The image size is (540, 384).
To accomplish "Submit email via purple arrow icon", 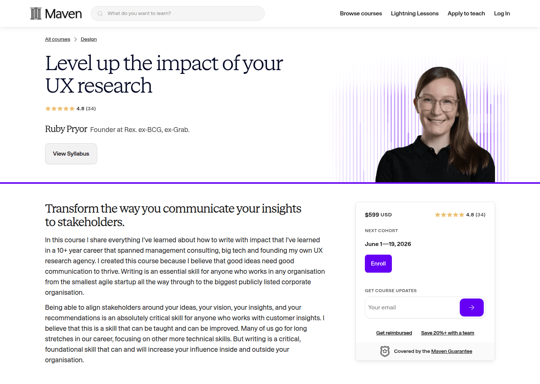I will click(471, 307).
